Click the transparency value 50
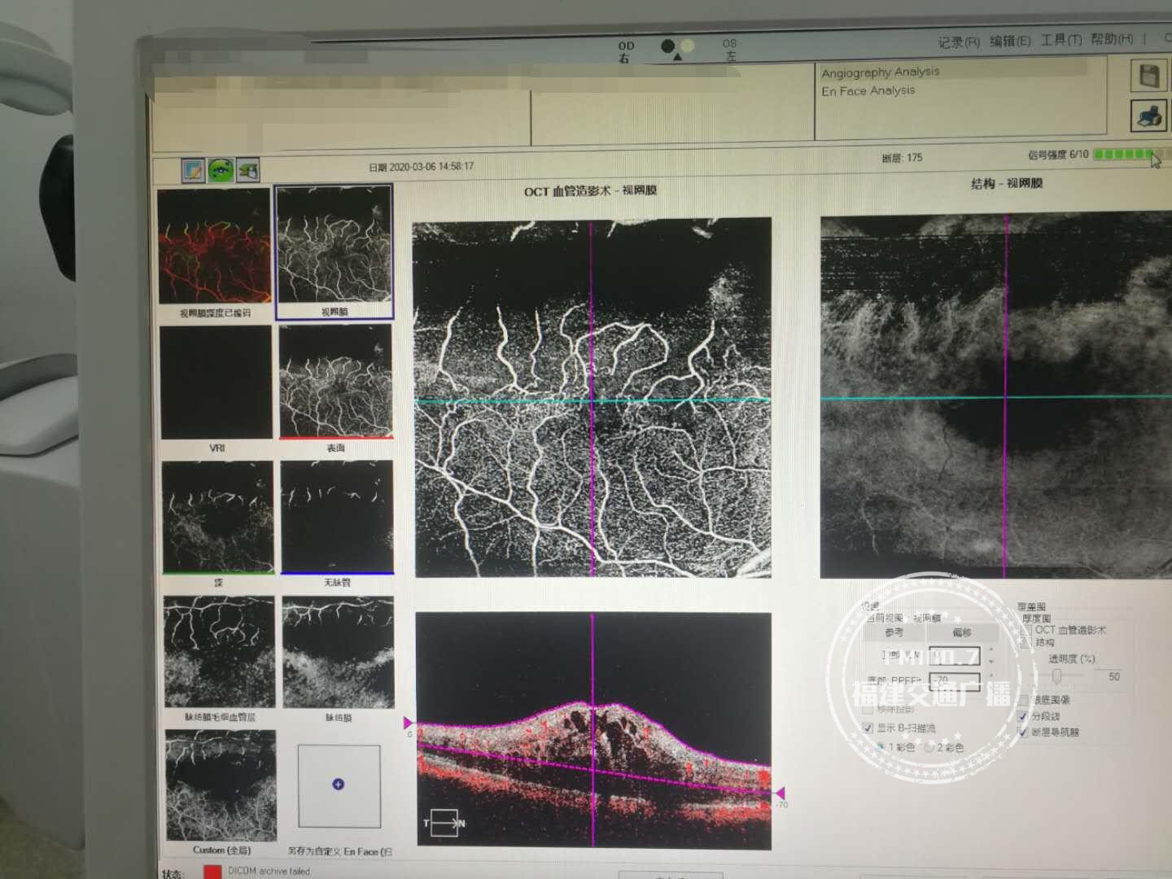The width and height of the screenshot is (1172, 879). [1113, 676]
